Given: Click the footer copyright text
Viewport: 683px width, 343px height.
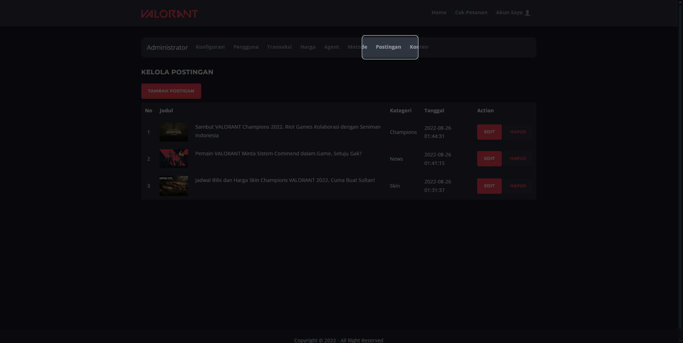Looking at the screenshot, I should (339, 341).
